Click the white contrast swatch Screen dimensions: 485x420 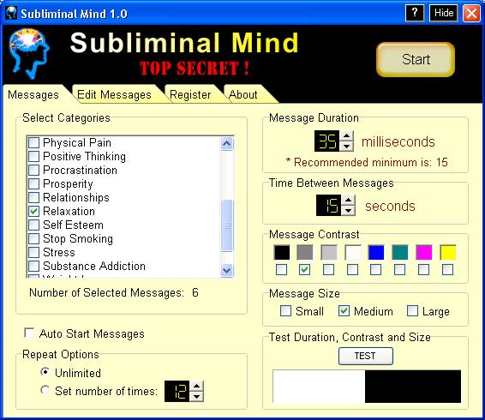click(353, 252)
